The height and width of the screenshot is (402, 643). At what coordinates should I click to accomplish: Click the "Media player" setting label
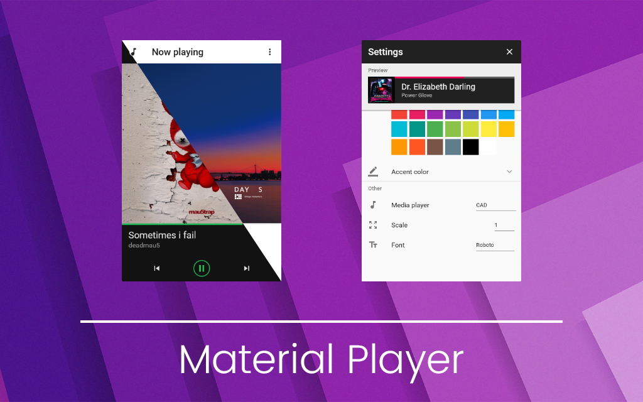pyautogui.click(x=410, y=205)
